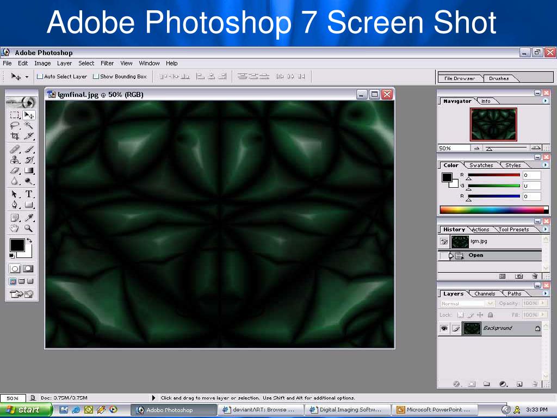Select the Move tool in the toolbox

pos(29,115)
